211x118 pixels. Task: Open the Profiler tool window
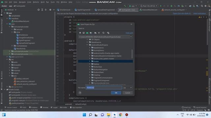pyautogui.click(x=64, y=107)
